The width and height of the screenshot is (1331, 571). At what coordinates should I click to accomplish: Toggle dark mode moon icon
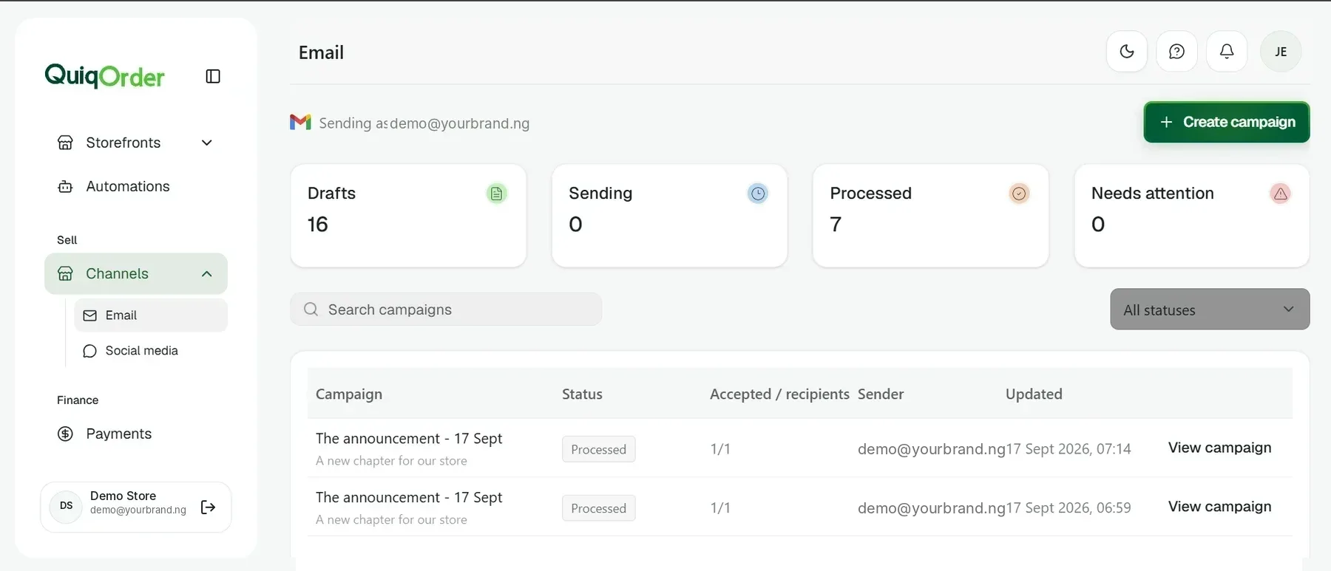1127,51
